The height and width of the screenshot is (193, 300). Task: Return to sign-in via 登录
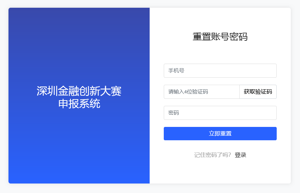(x=240, y=155)
